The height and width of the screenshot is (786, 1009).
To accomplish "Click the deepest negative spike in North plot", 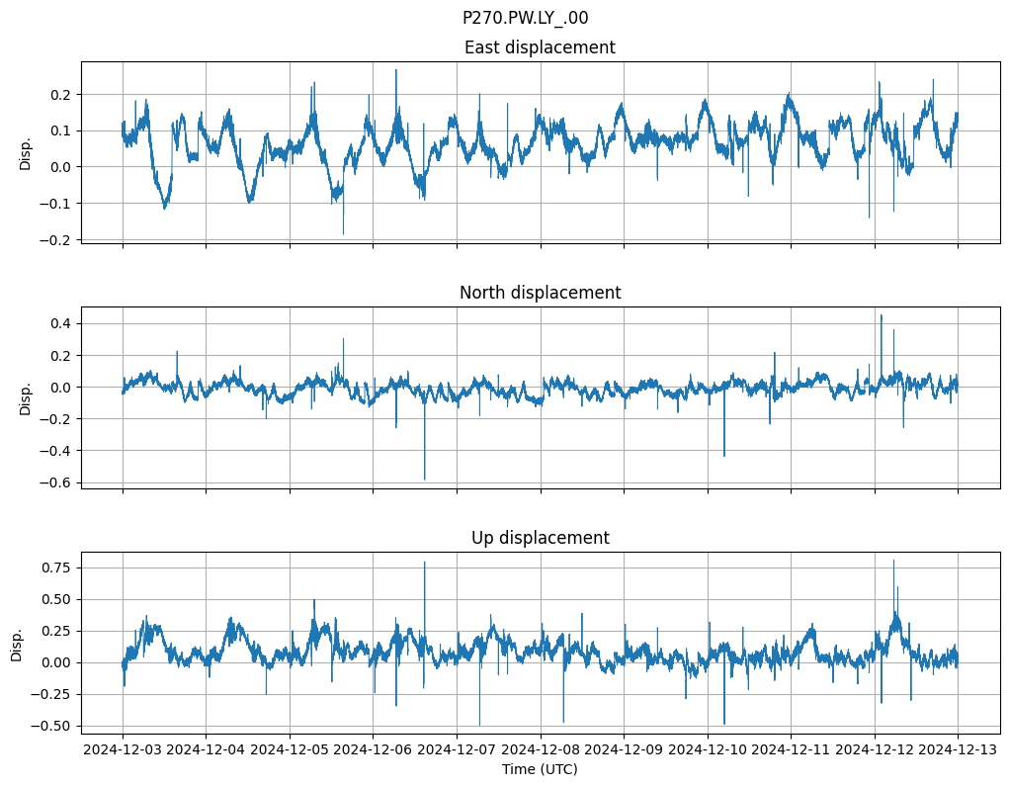I will pyautogui.click(x=425, y=479).
